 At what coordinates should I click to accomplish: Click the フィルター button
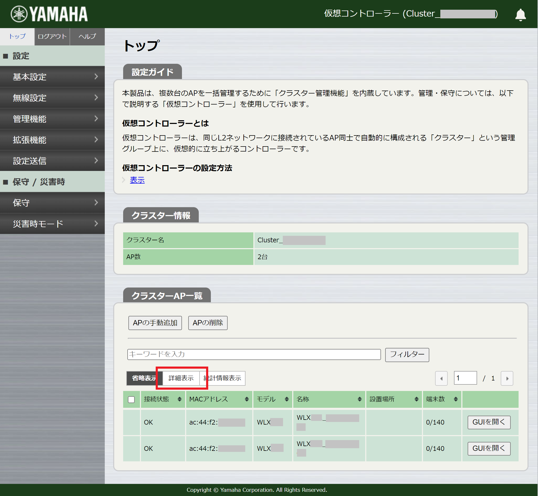(x=407, y=354)
